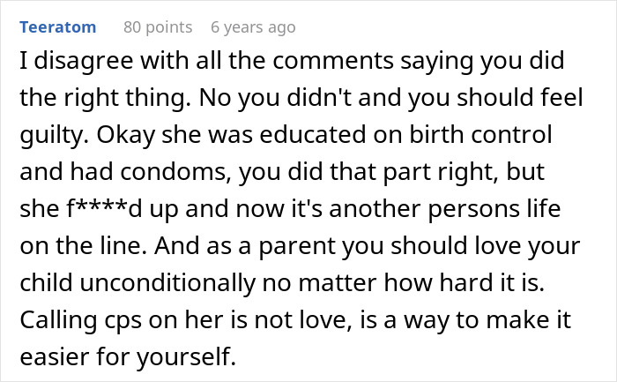Click the word 'yourself' in the last line
617x382 pixels.
tap(186, 357)
